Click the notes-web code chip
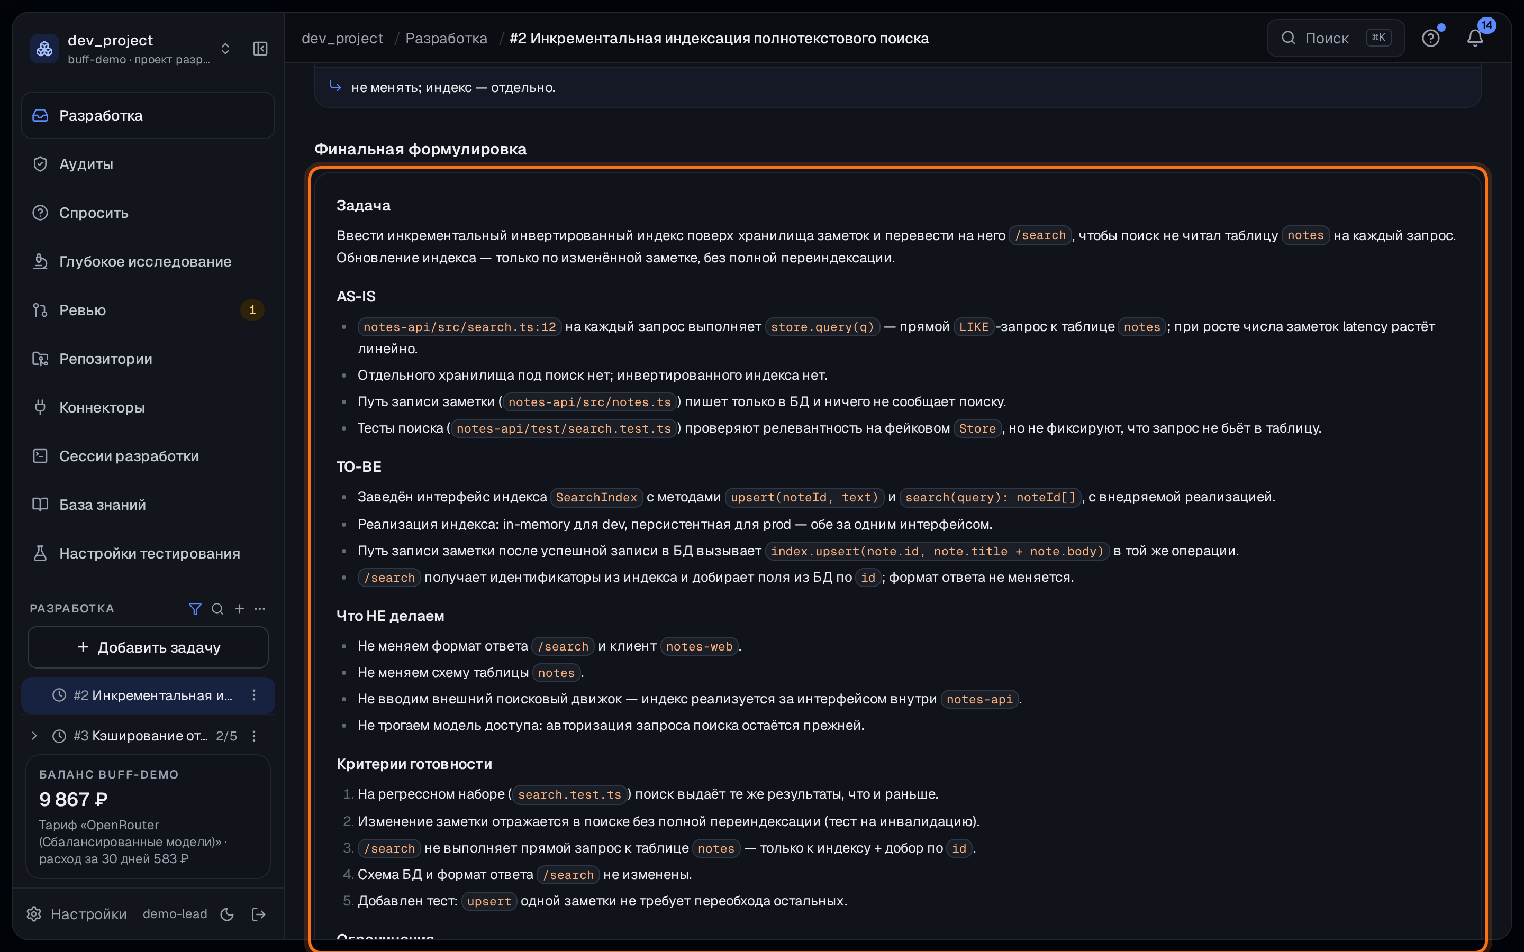Screen dimensions: 1524x952 [699, 647]
